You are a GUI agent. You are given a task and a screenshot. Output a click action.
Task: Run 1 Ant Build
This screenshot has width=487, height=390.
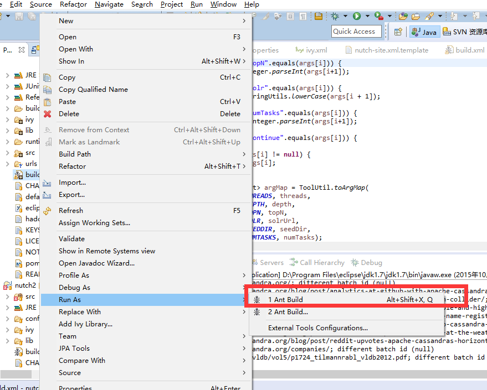pyautogui.click(x=347, y=299)
